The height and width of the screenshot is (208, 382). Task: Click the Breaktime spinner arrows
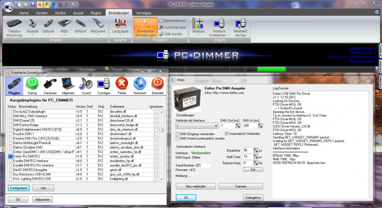pos(256,150)
